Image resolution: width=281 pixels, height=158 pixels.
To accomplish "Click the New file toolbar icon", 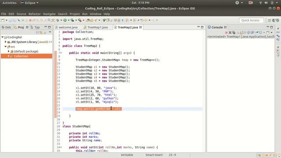I will (3, 20).
